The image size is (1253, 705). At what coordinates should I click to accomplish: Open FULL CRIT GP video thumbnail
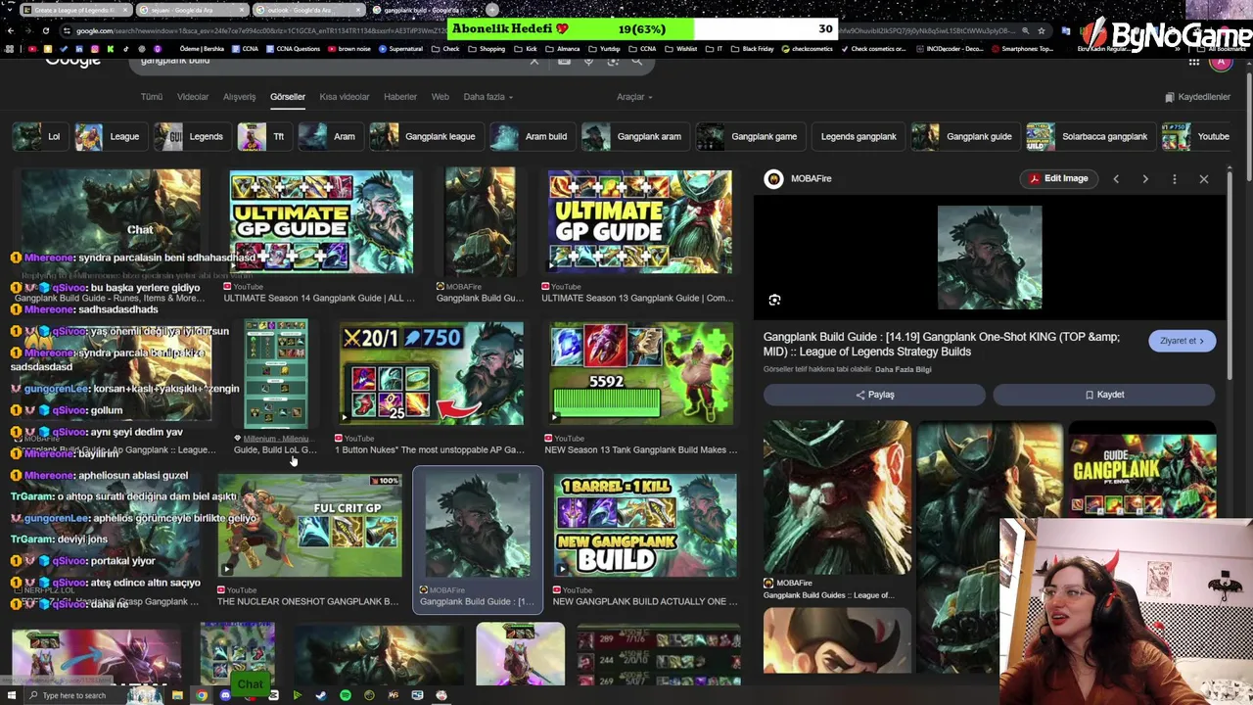[309, 526]
